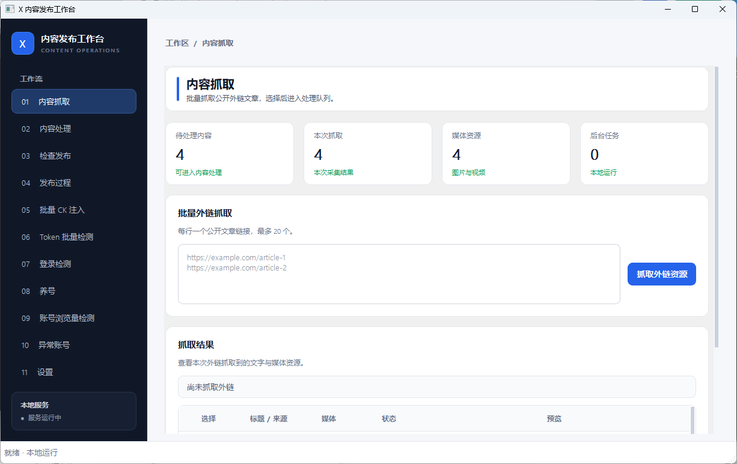Switch to 06 Token 批量检测
This screenshot has height=464, width=737.
74,237
